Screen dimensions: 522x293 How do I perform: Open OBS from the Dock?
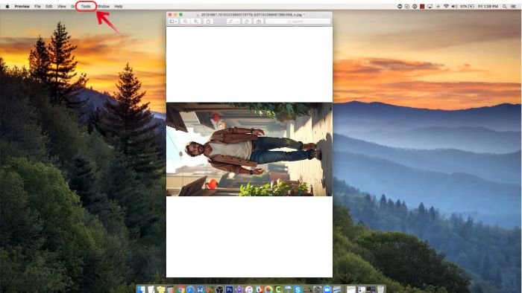(219, 289)
